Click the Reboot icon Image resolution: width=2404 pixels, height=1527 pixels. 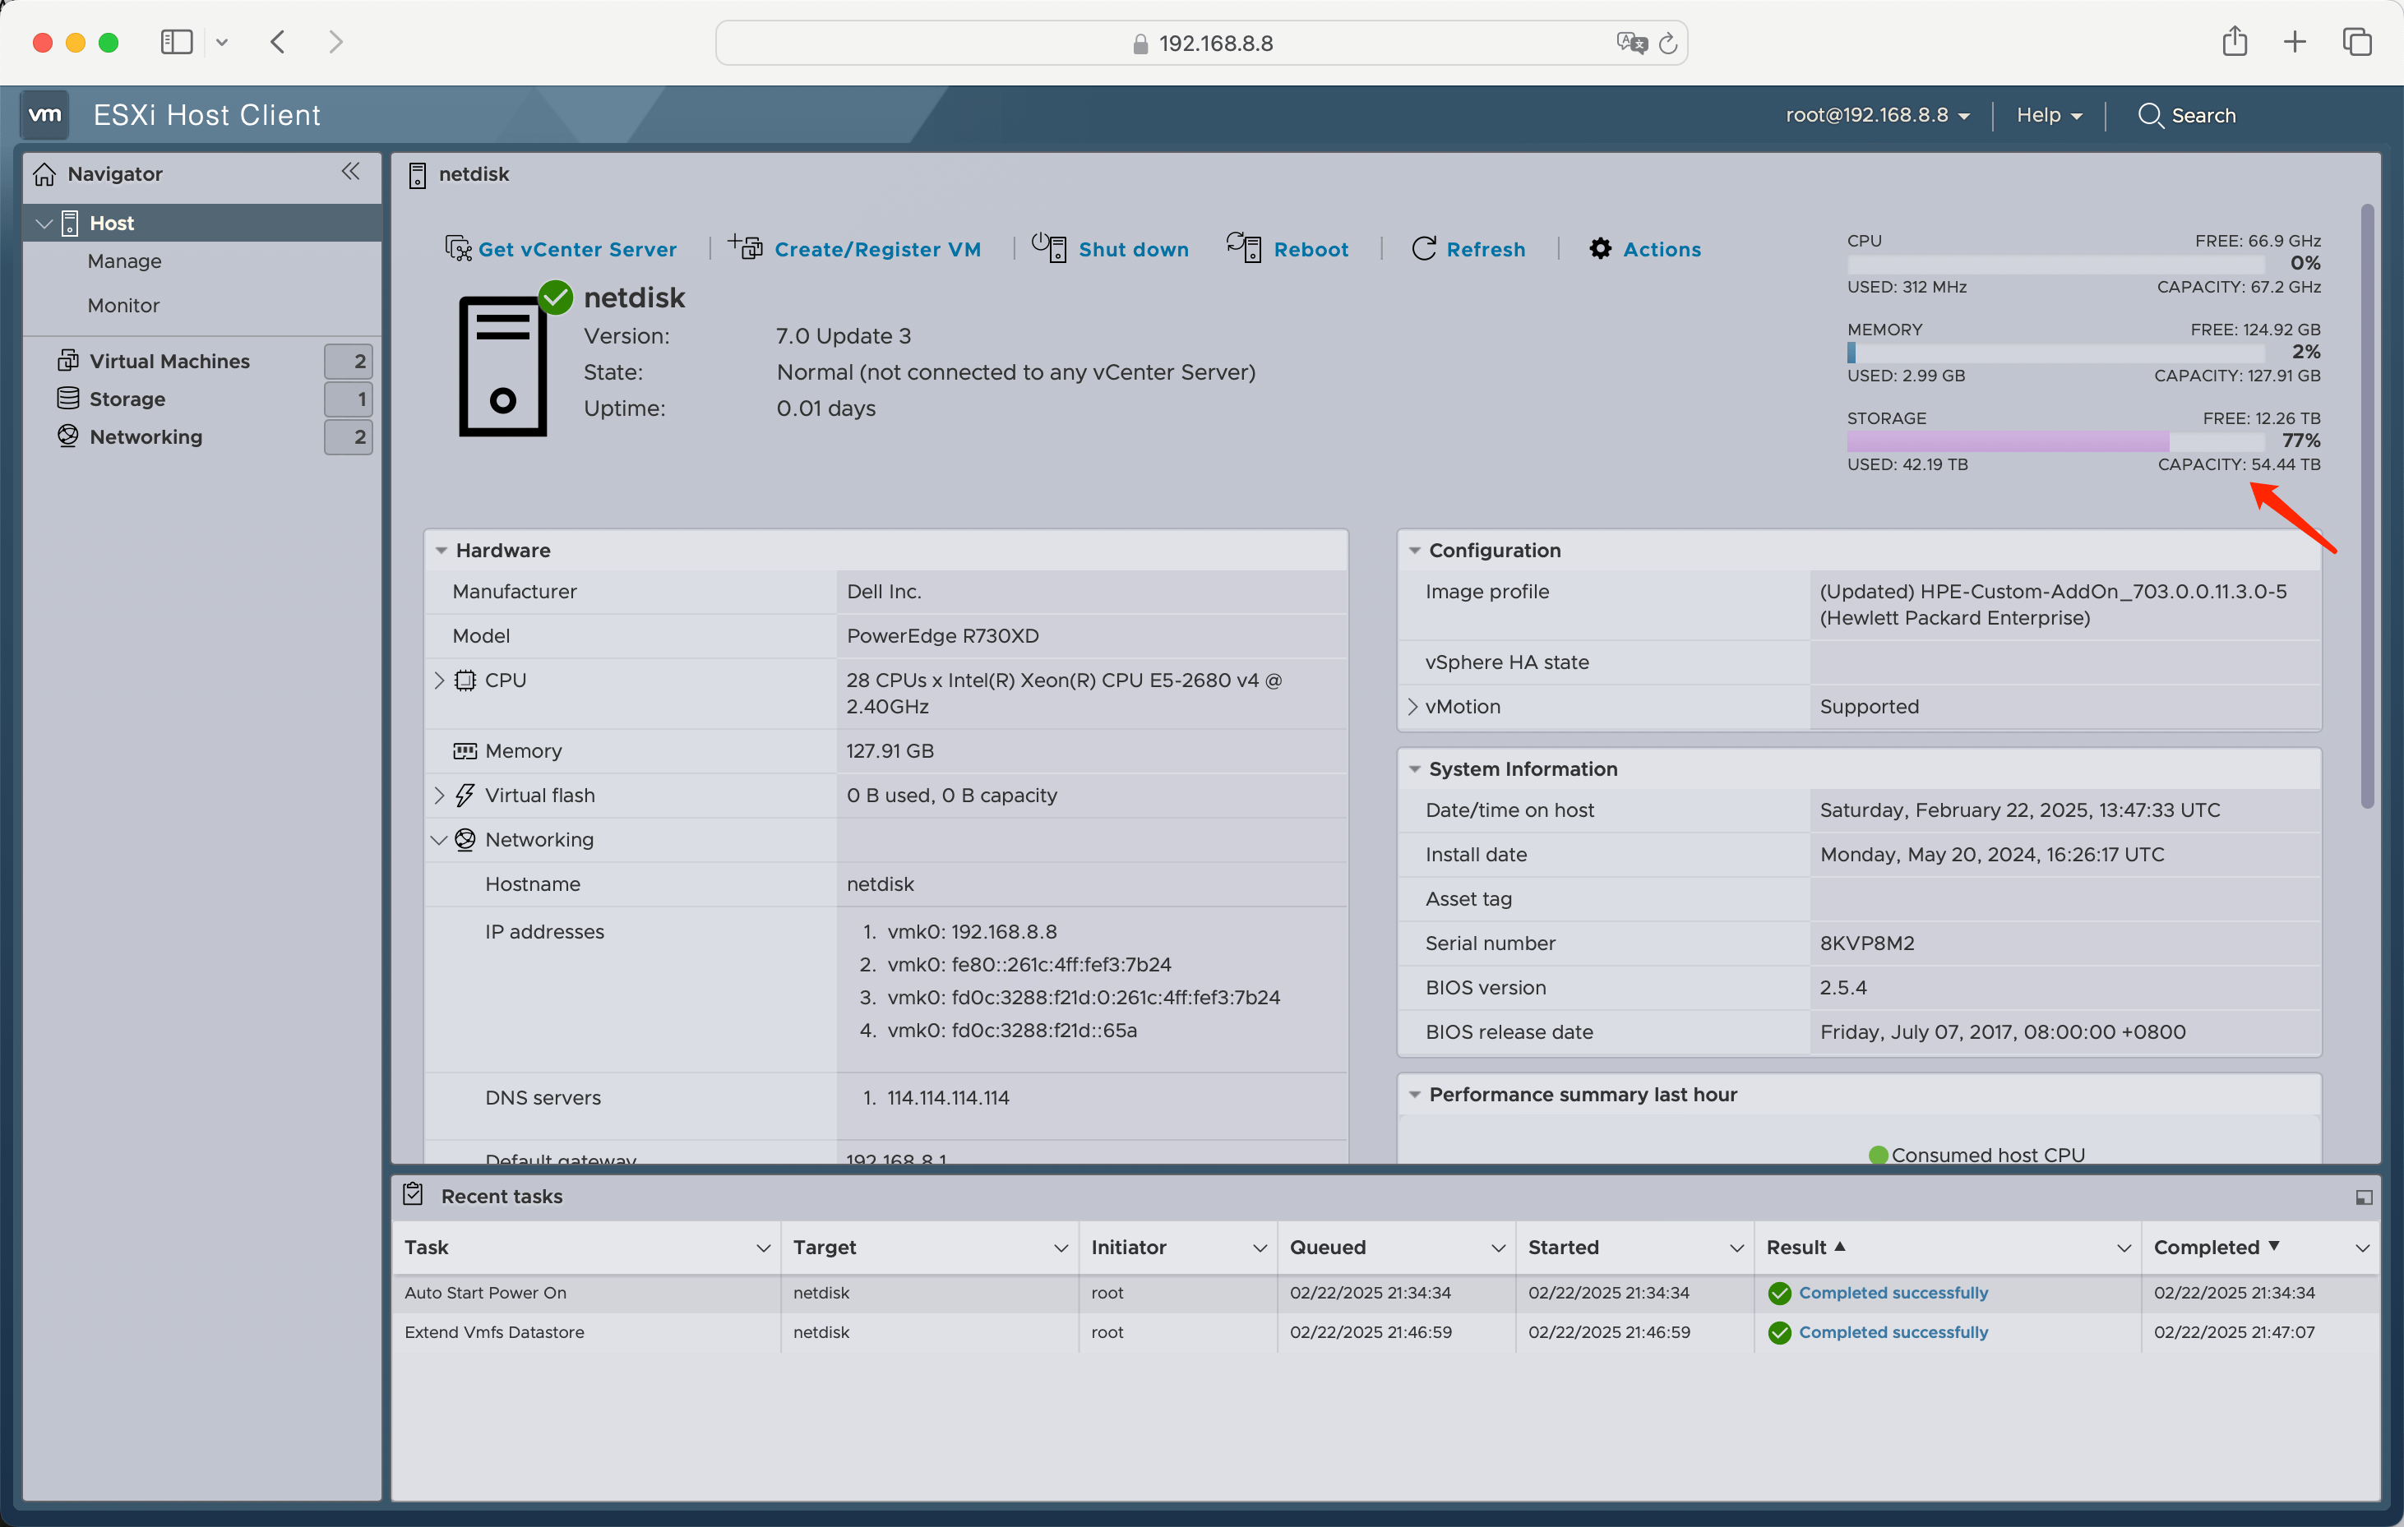[1244, 247]
